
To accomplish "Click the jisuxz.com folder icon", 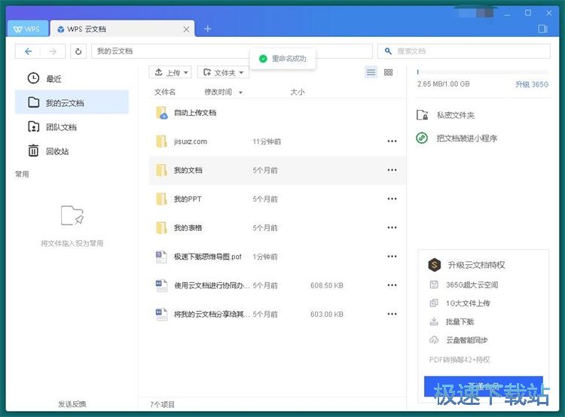I will pyautogui.click(x=161, y=142).
